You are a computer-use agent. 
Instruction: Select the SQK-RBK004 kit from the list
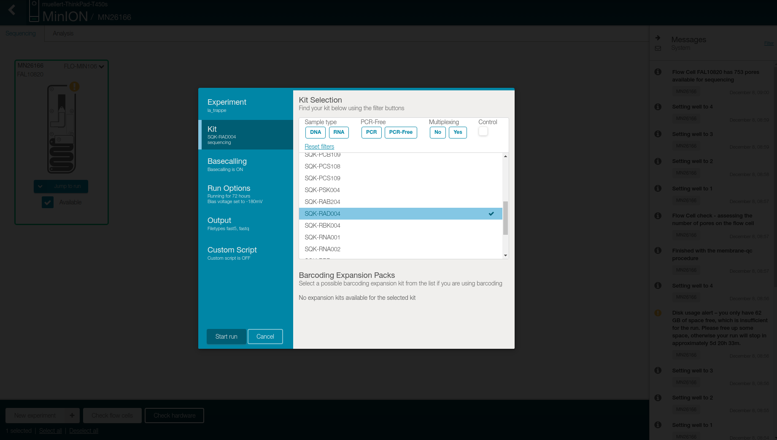point(322,225)
